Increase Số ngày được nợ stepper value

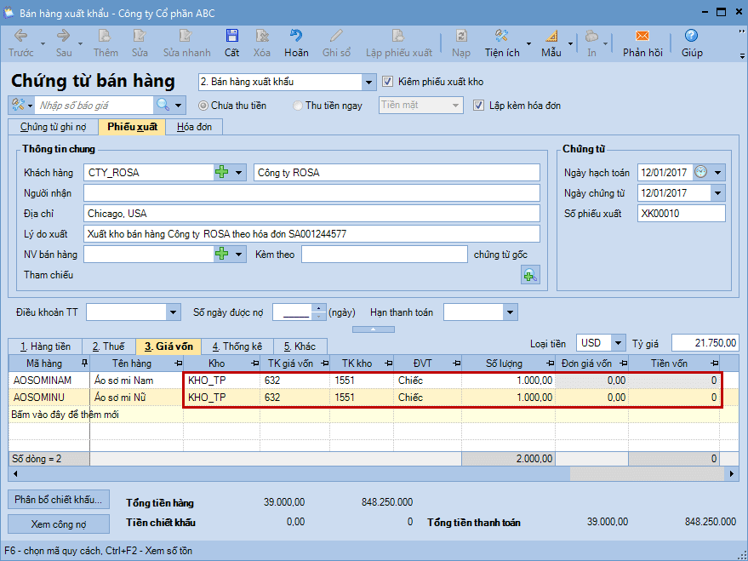tap(318, 308)
